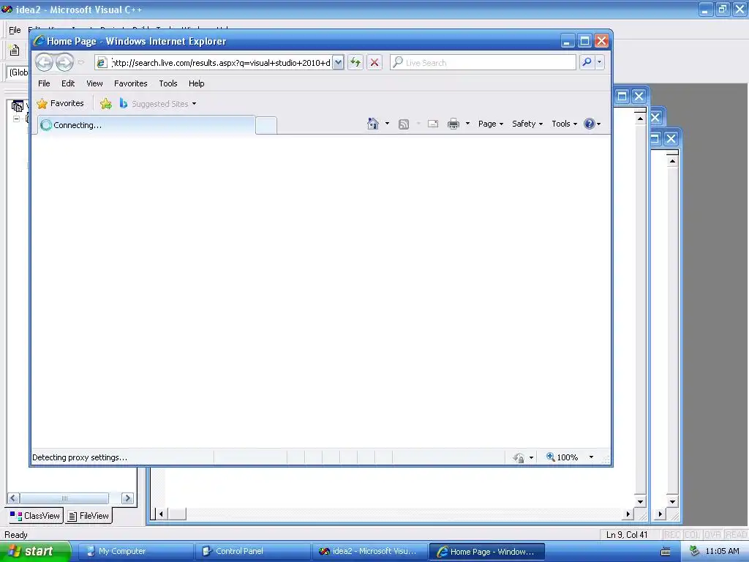Click the Home page icon

tap(372, 124)
